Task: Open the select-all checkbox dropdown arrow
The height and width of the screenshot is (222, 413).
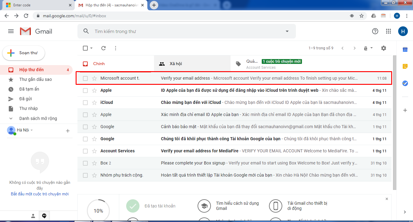Action: click(91, 48)
